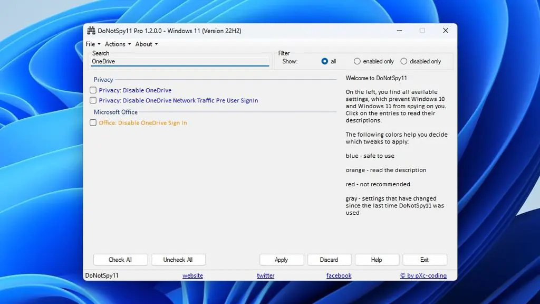Enable Disable OneDrive Network Traffic Pre User SignIn

[93, 100]
